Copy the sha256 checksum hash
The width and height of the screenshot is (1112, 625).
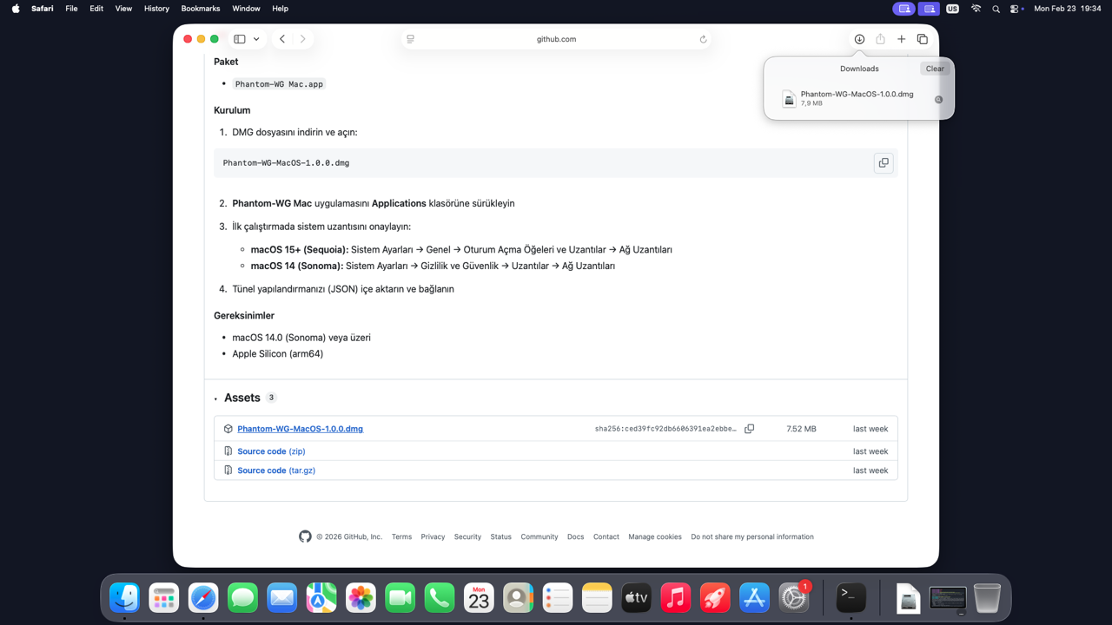pyautogui.click(x=749, y=429)
